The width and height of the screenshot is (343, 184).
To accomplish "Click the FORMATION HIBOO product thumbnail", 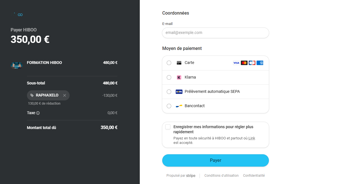I will pos(16,66).
